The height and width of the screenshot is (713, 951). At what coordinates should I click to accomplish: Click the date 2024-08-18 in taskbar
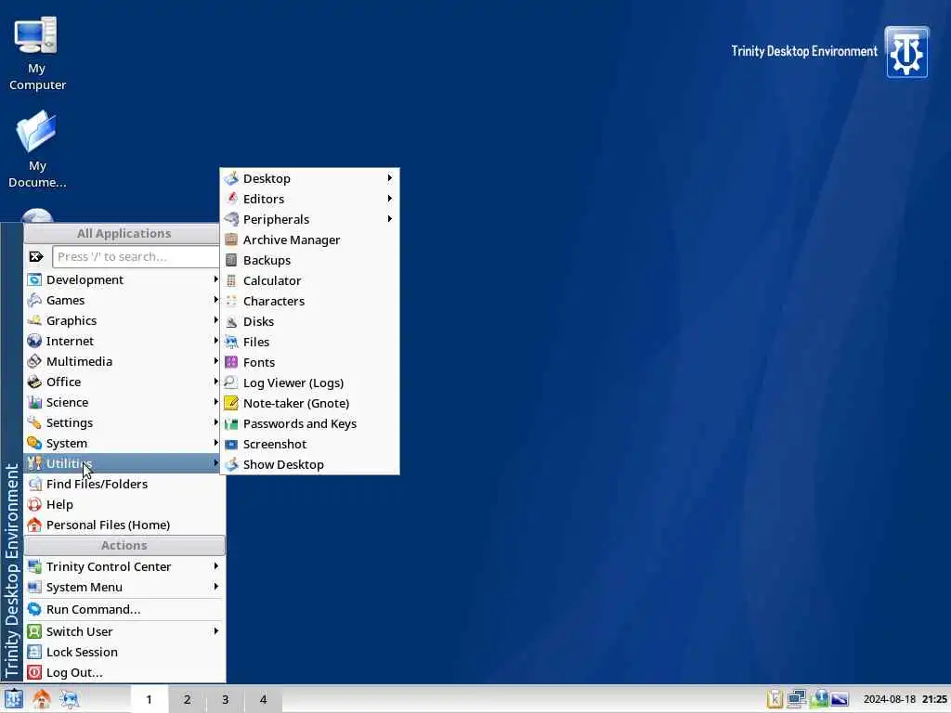click(889, 699)
